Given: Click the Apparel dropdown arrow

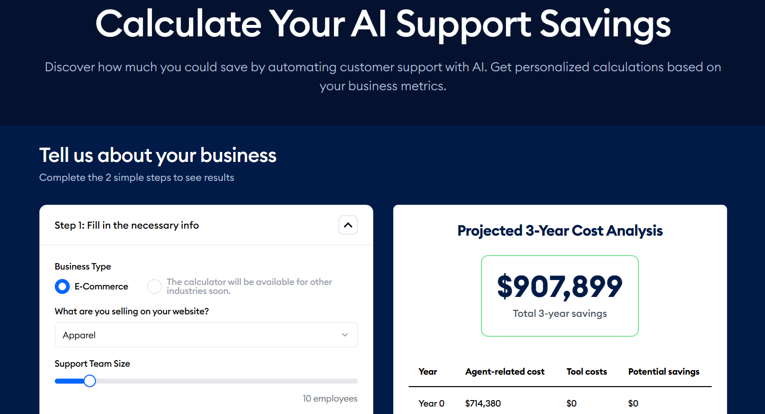Looking at the screenshot, I should (344, 335).
